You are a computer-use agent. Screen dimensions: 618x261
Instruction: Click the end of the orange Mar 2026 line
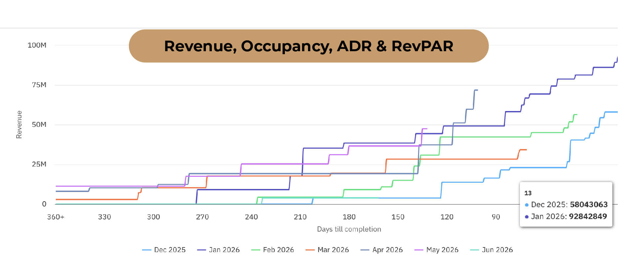click(526, 150)
